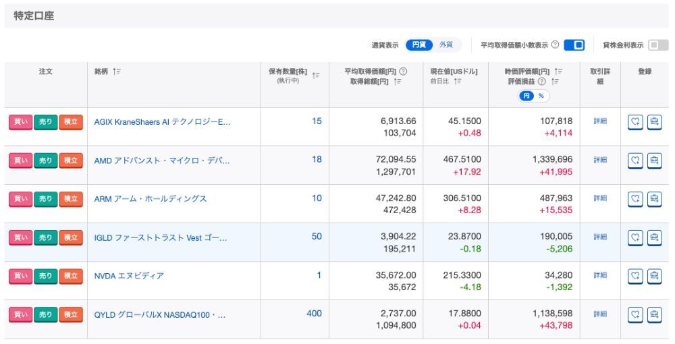Open 詳細 link for IGLD row
Screen dimensions: 675x344
click(600, 237)
